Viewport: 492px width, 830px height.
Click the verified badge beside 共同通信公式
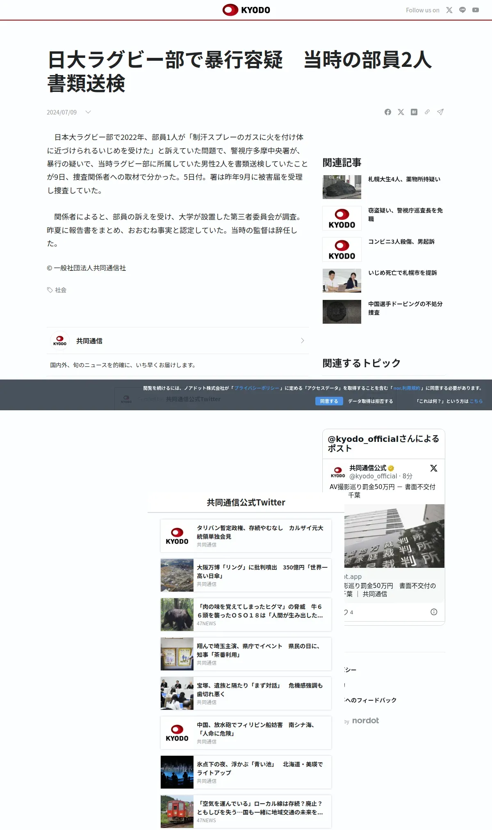[391, 468]
